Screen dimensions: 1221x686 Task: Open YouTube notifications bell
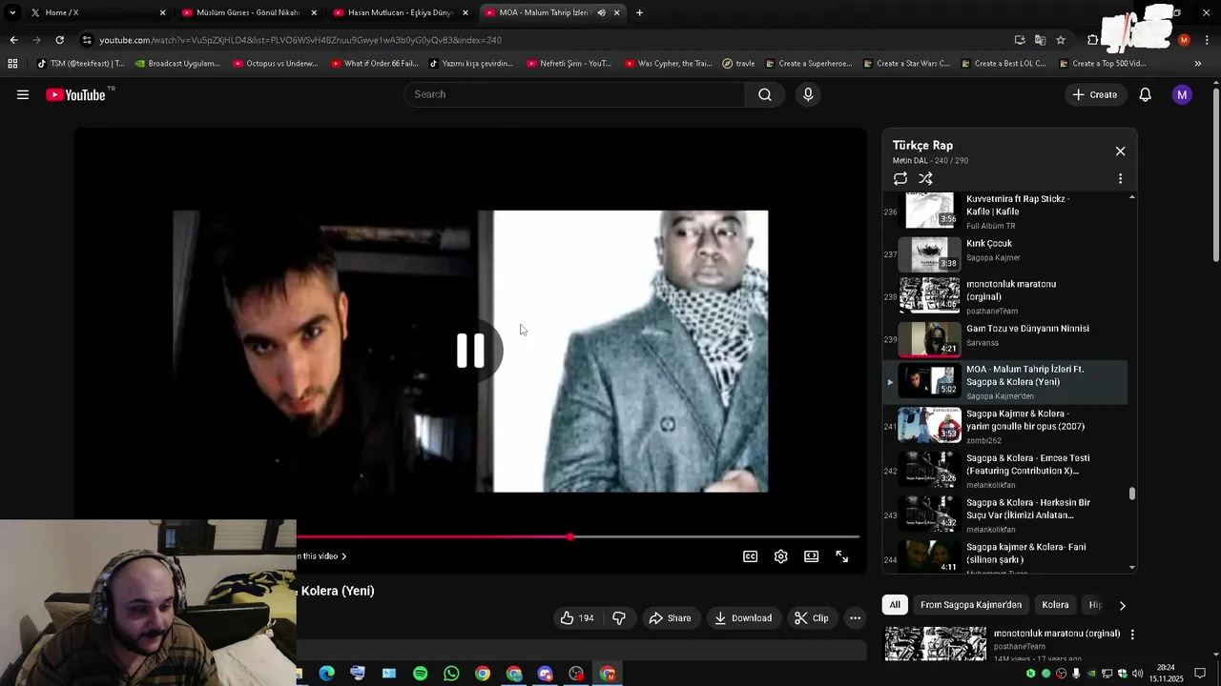pyautogui.click(x=1146, y=94)
